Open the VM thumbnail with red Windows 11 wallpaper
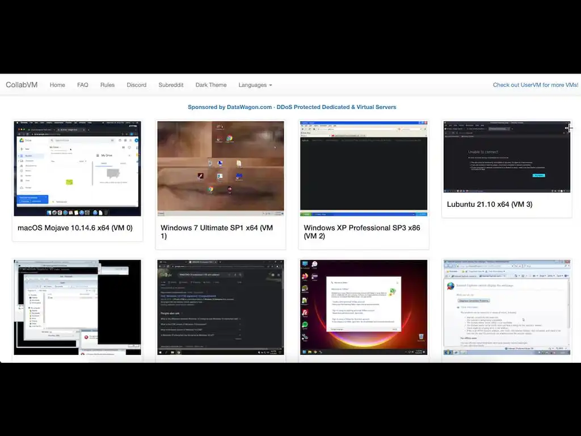 [364, 307]
